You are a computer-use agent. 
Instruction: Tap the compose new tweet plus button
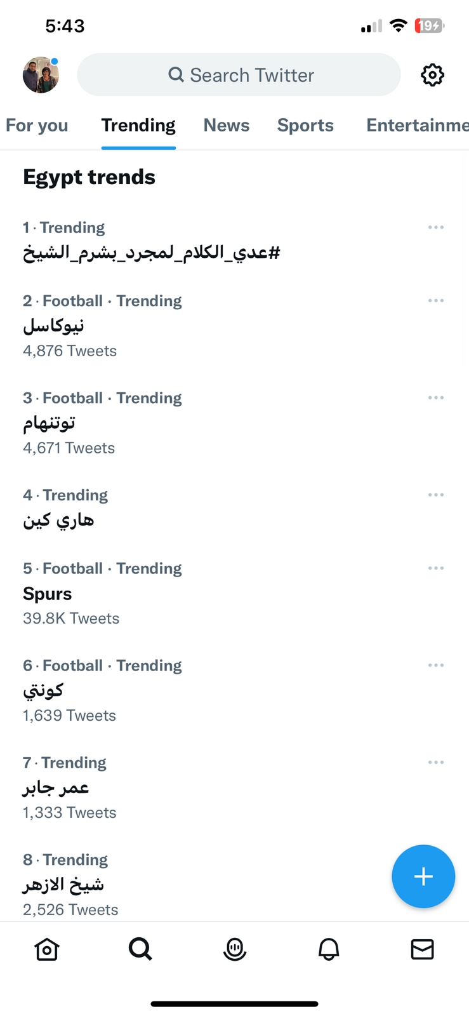pos(423,876)
